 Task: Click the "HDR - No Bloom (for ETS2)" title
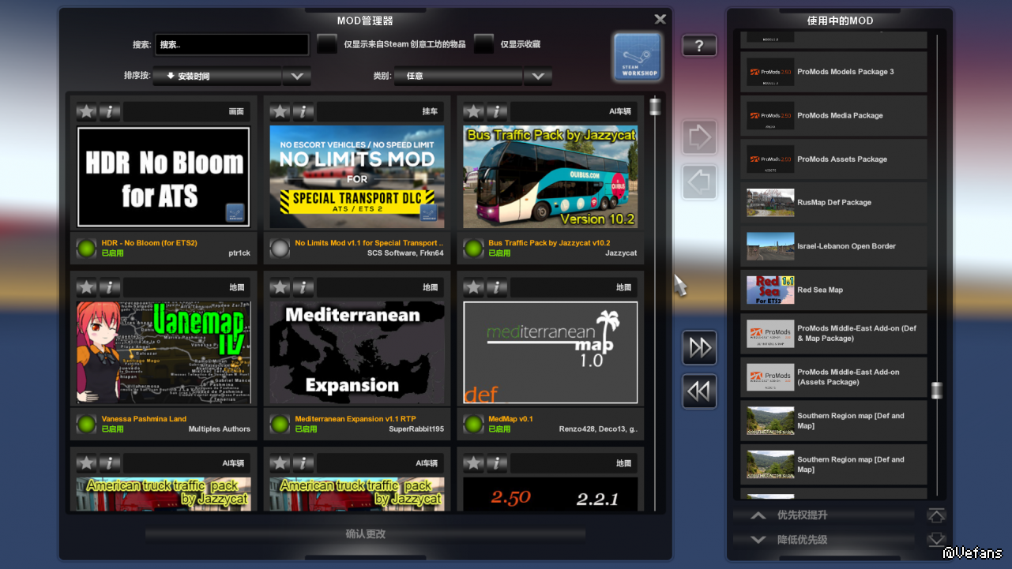149,243
